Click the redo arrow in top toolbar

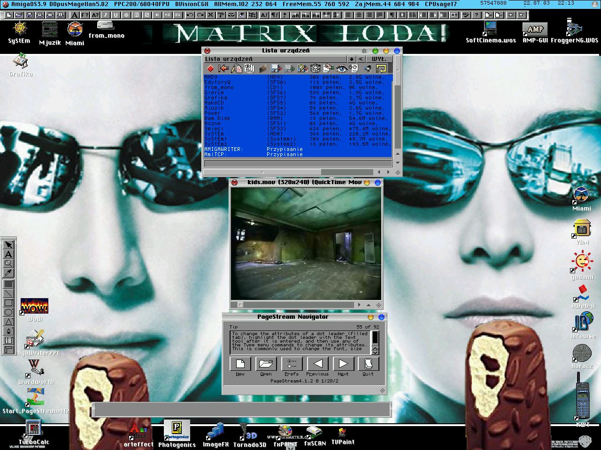pos(200,15)
